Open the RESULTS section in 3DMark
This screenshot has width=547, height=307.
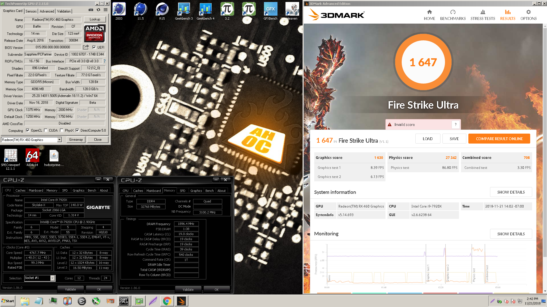click(508, 15)
